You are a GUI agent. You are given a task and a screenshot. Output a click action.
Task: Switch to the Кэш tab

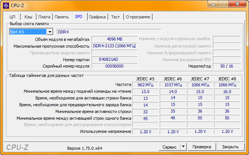(28, 17)
